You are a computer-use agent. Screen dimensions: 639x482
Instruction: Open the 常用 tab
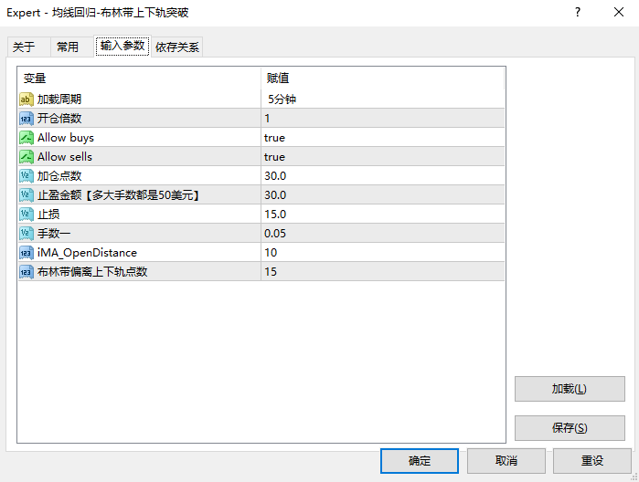(68, 47)
